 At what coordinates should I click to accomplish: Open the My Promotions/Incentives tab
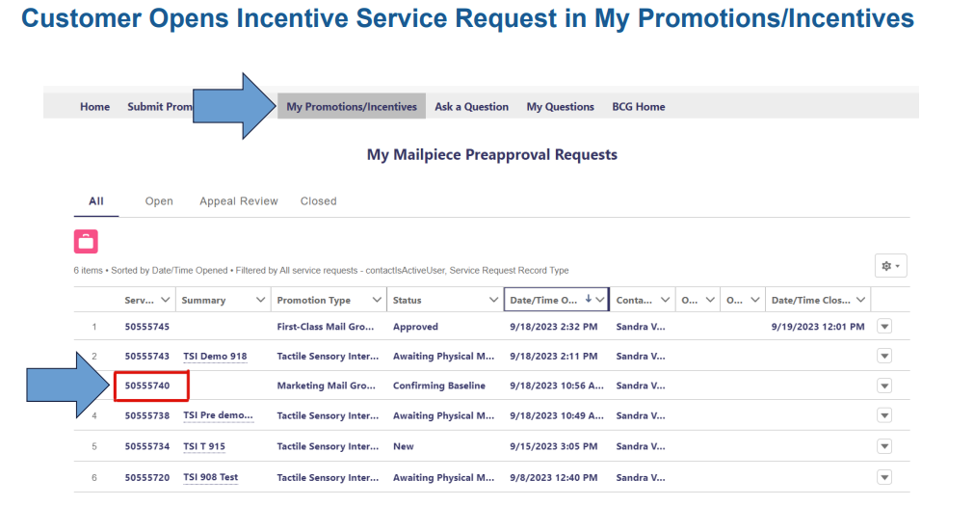tap(352, 107)
